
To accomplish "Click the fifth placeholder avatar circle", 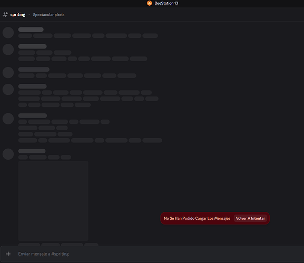I will pyautogui.click(x=8, y=119).
